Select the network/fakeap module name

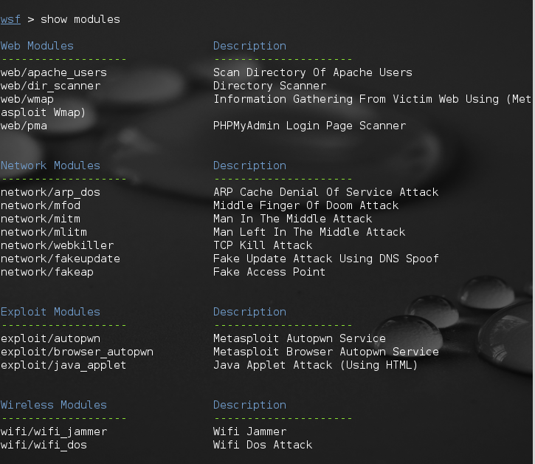pos(46,272)
